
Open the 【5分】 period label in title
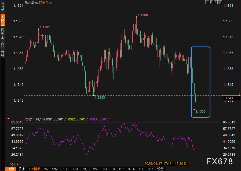[43, 3]
